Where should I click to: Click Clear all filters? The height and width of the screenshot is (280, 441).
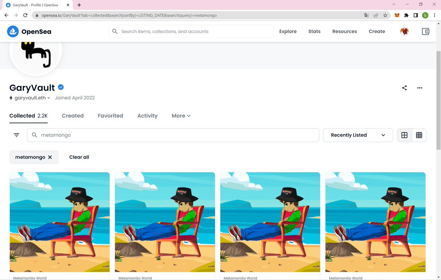click(79, 157)
